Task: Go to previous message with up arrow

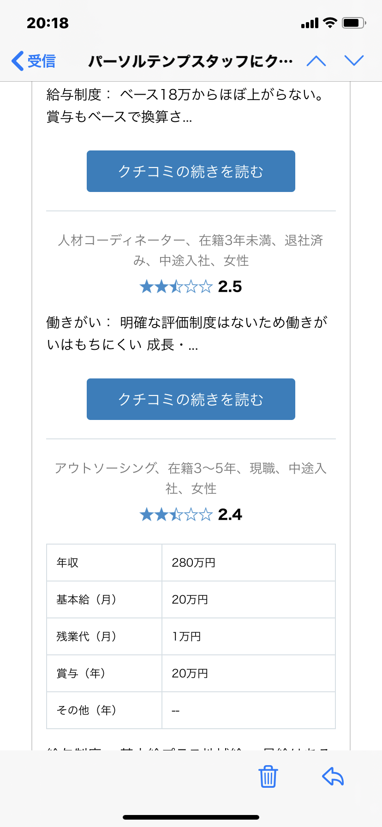Action: point(316,61)
